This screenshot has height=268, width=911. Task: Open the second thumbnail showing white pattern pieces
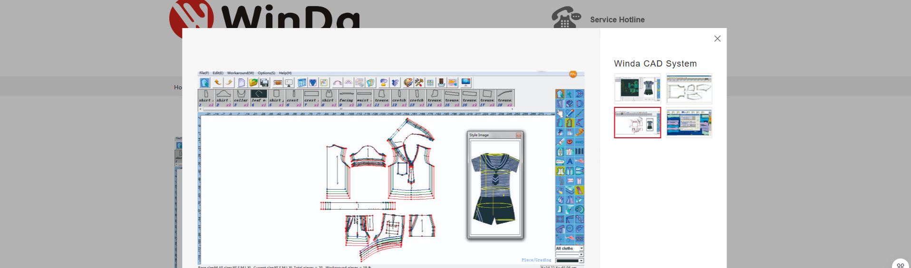click(x=689, y=89)
